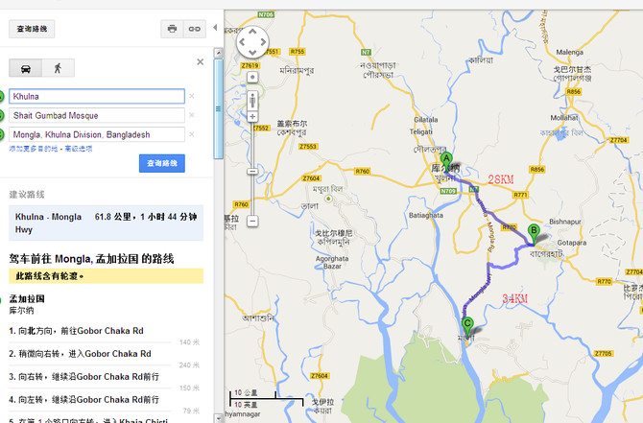643x423 pixels.
Task: Click marker A at Khulna
Action: click(x=446, y=161)
